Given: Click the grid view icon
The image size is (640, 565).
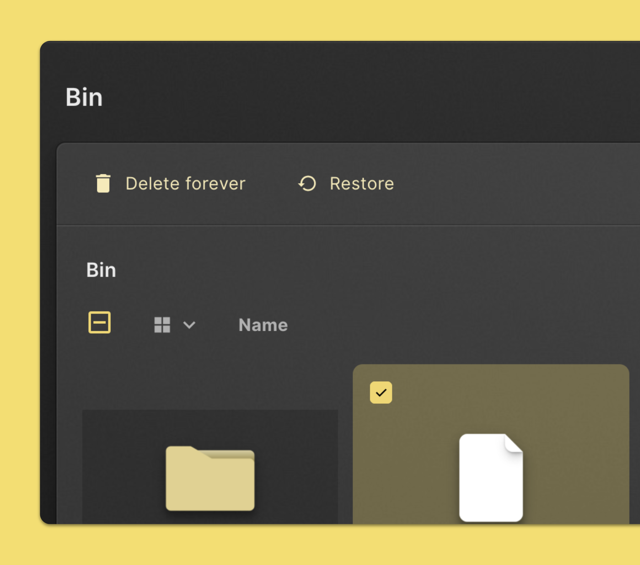Looking at the screenshot, I should [162, 325].
